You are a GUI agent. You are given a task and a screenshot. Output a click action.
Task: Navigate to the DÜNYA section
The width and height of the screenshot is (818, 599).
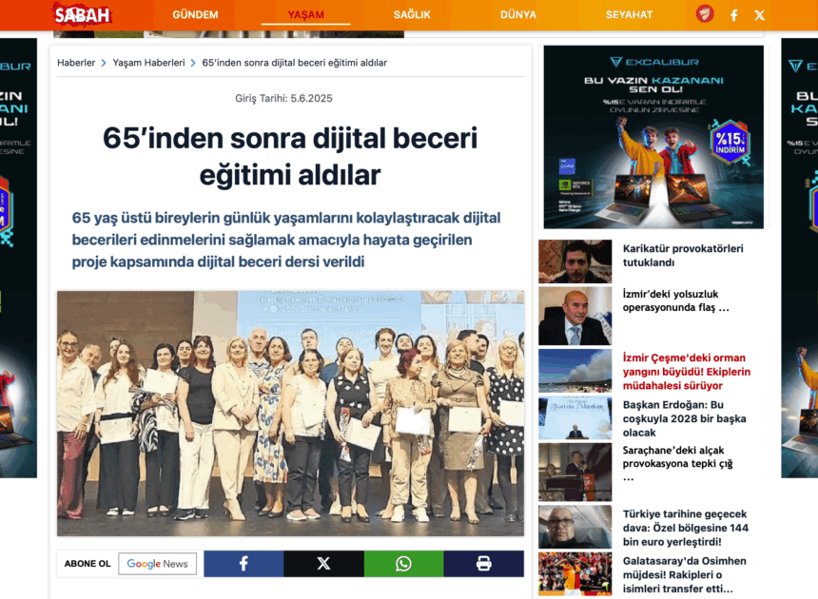point(517,15)
